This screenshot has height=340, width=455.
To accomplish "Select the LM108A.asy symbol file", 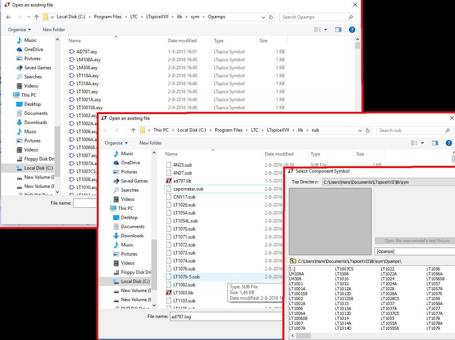I will tap(88, 60).
